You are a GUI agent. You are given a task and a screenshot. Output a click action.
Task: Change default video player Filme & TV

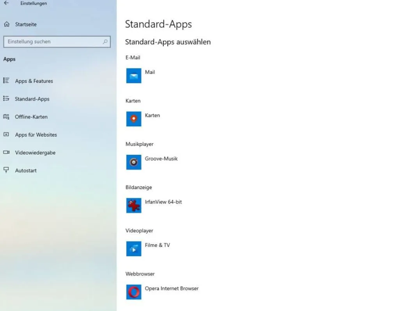coord(157,245)
